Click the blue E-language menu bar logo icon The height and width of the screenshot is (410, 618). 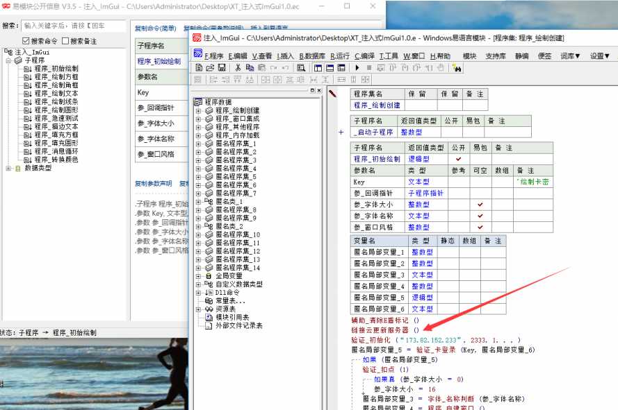pyautogui.click(x=198, y=53)
